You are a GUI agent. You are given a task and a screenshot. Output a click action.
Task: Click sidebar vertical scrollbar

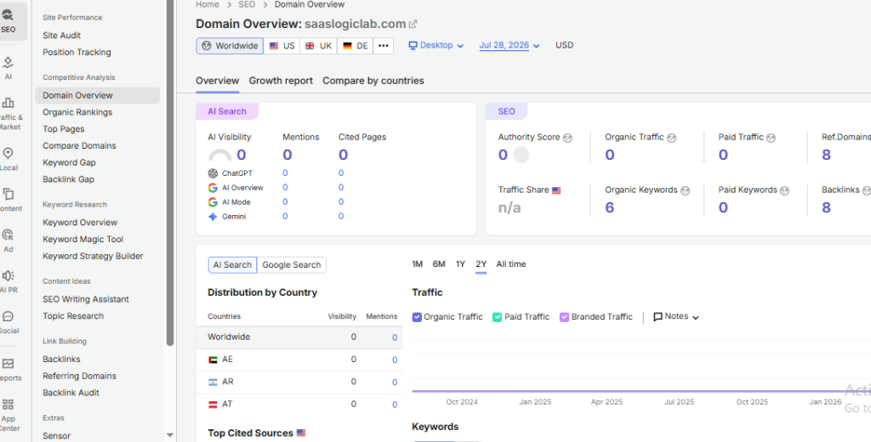[x=170, y=173]
